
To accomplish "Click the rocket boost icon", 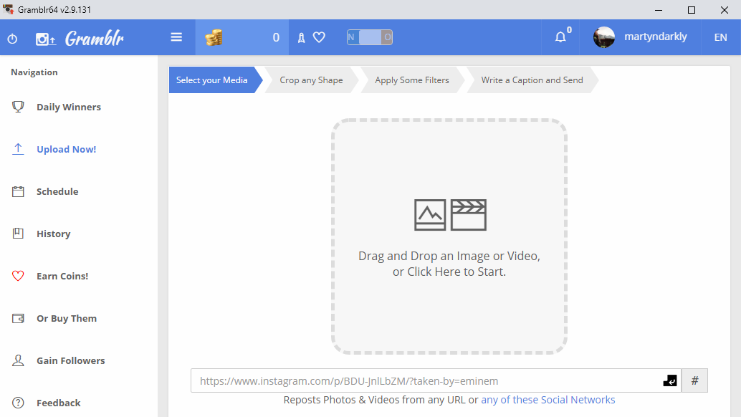I will [302, 38].
